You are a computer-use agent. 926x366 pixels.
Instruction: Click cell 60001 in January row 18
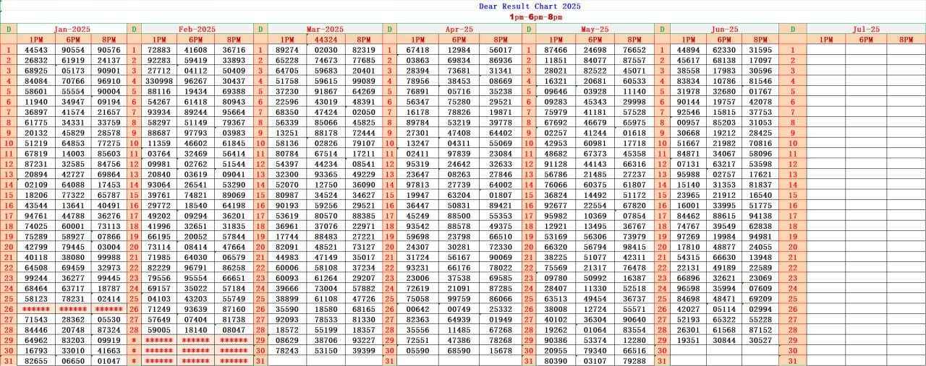(72, 226)
